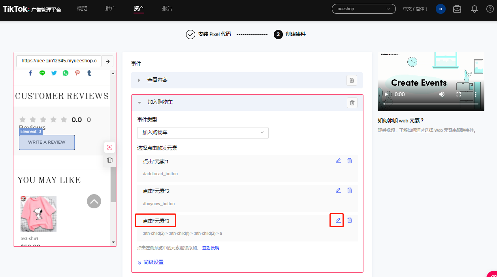Mute the Create Events video
Screen dimensions: 497x277
click(442, 94)
